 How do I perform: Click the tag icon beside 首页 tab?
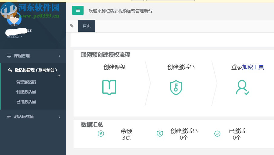(72, 26)
